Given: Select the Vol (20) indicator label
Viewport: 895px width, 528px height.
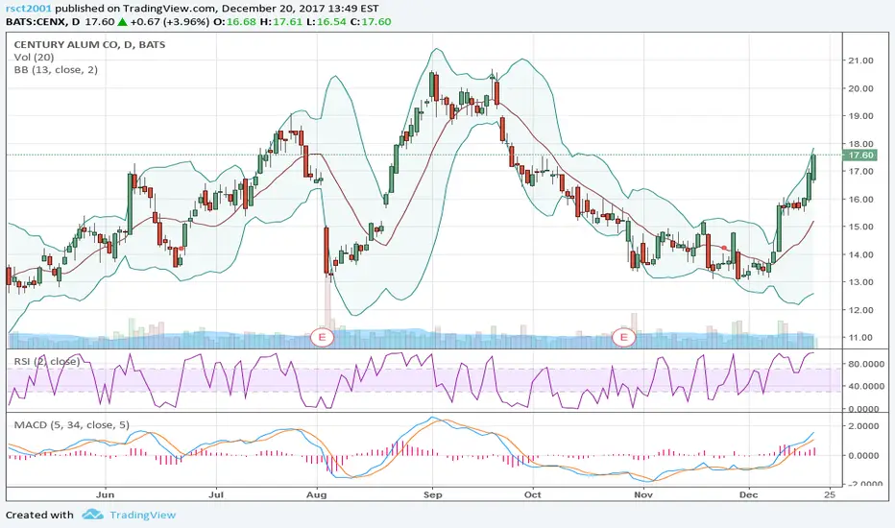Looking at the screenshot, I should point(35,57).
